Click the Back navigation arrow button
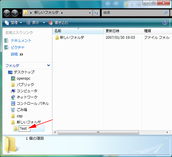Viewport: 172px width, 157px height. pos(7,13)
